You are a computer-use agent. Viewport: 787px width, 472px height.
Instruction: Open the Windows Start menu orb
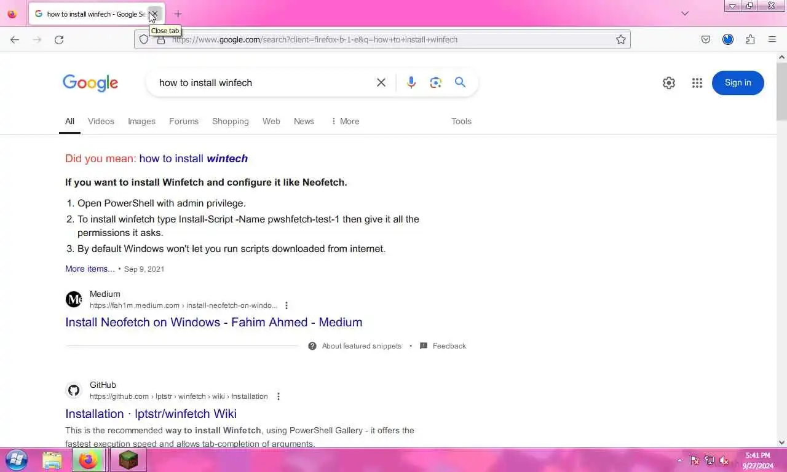[17, 460]
